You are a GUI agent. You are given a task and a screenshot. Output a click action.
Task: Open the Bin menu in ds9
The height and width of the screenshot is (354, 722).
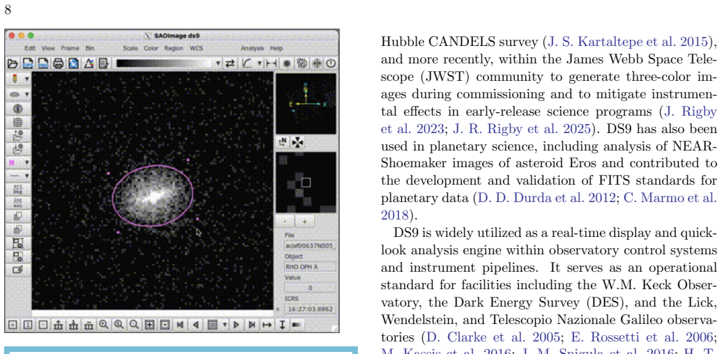point(90,48)
